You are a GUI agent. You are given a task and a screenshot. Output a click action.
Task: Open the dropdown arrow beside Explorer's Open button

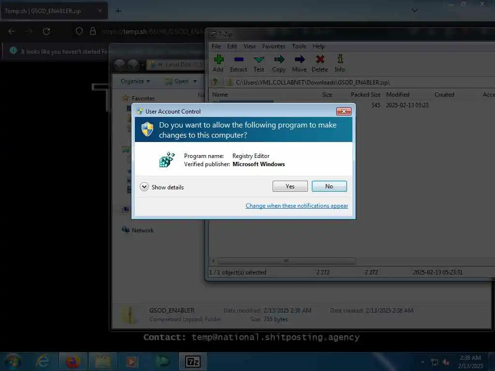pos(195,81)
